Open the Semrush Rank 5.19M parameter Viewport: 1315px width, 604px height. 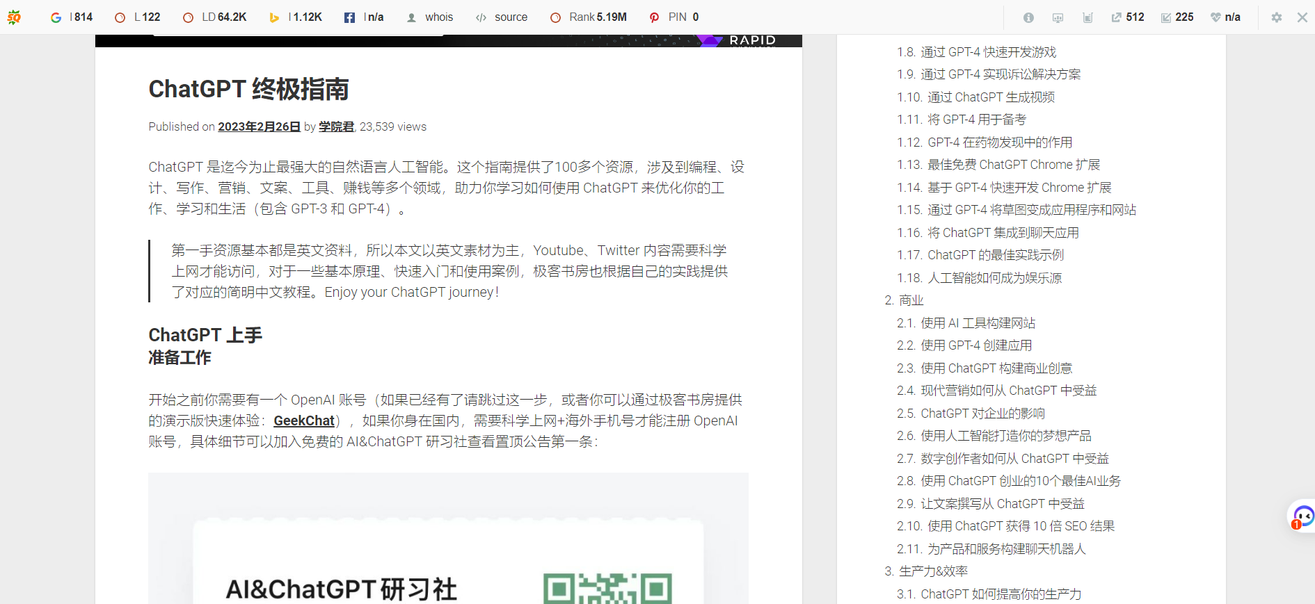coord(589,17)
